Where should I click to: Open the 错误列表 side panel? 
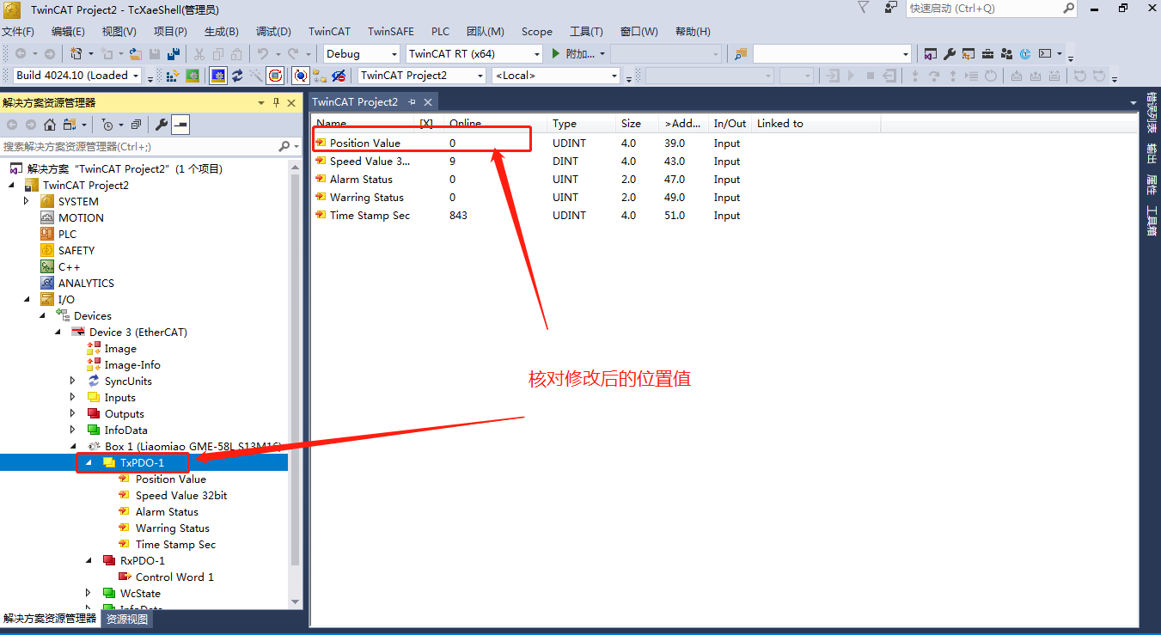pyautogui.click(x=1152, y=113)
